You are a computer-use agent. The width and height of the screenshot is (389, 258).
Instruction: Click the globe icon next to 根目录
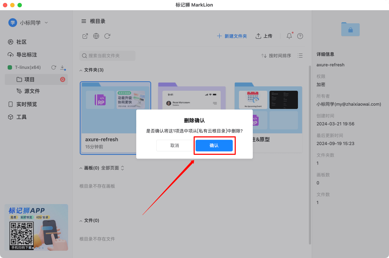[96, 36]
